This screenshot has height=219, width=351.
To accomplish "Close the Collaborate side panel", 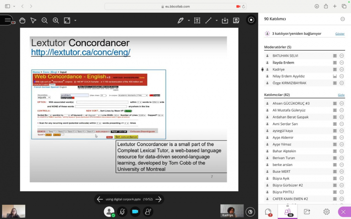I will (x=343, y=212).
